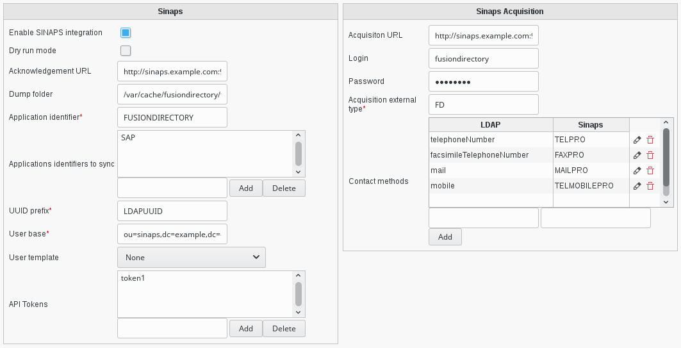Screen dimensions: 681x348
Task: Delete the mail MAILPRO row
Action: [x=650, y=170]
